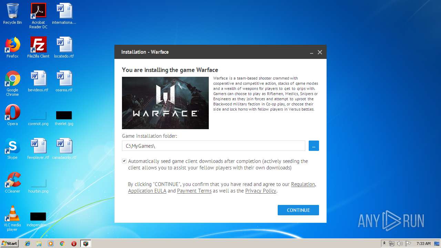Click the Action Center flag icon
The image size is (441, 248).
tap(408, 244)
